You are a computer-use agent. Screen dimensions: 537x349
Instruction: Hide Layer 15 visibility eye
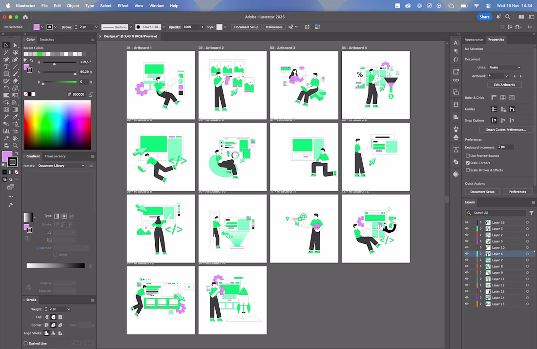click(466, 304)
